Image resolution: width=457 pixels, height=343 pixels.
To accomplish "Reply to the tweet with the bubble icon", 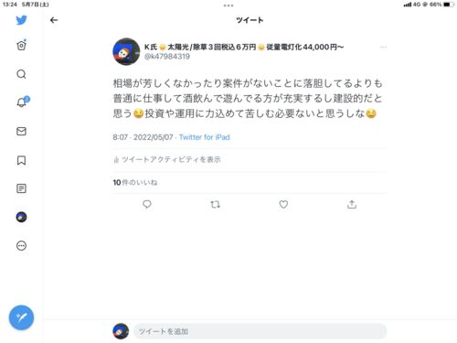I will pyautogui.click(x=147, y=204).
